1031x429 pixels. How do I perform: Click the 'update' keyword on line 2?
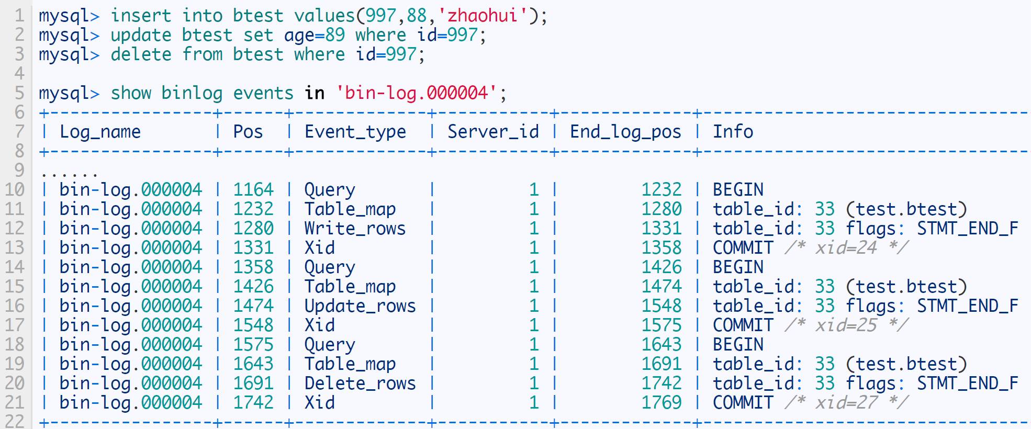pos(141,35)
